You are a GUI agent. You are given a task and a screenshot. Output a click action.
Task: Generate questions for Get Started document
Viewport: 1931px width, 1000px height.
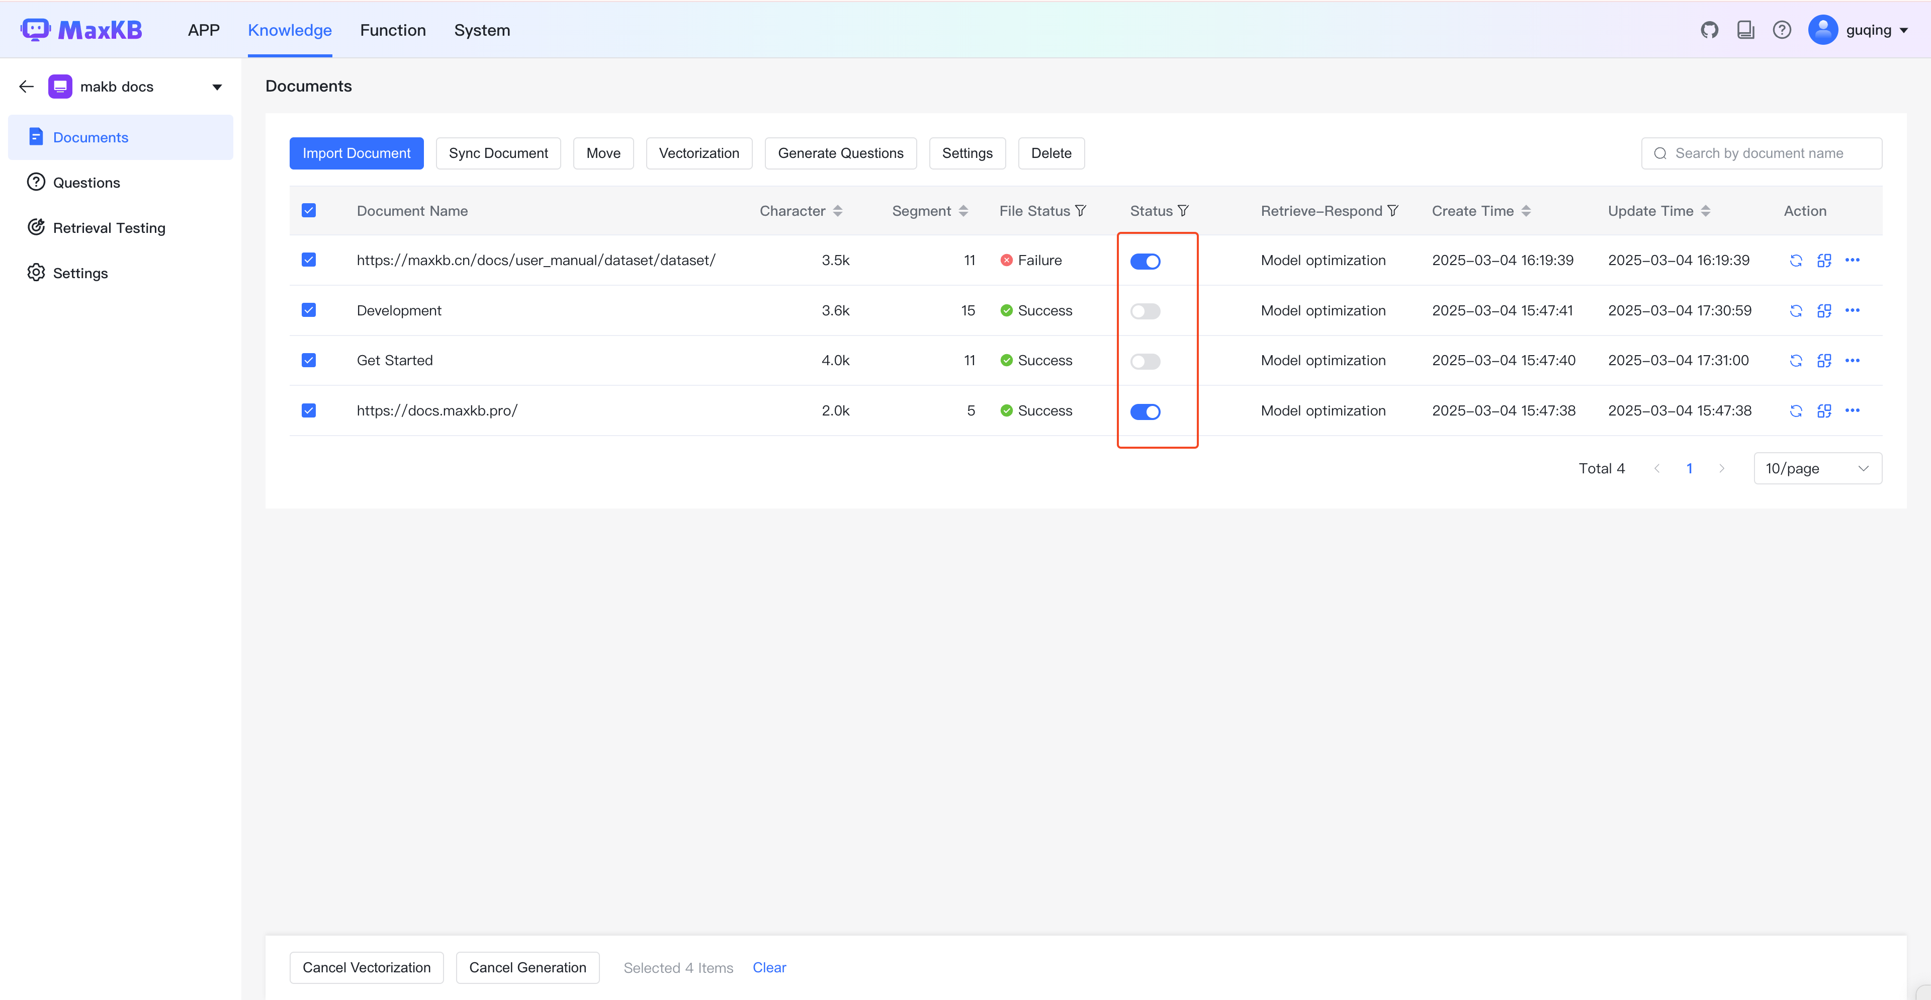tap(1824, 361)
